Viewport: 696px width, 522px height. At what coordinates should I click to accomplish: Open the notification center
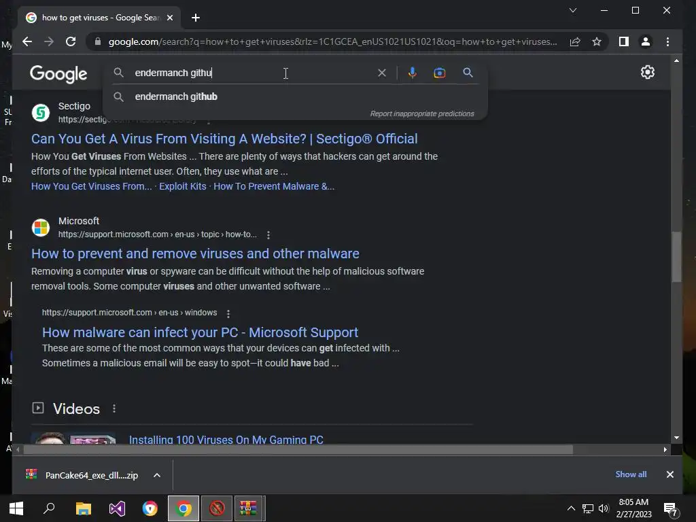coord(670,510)
